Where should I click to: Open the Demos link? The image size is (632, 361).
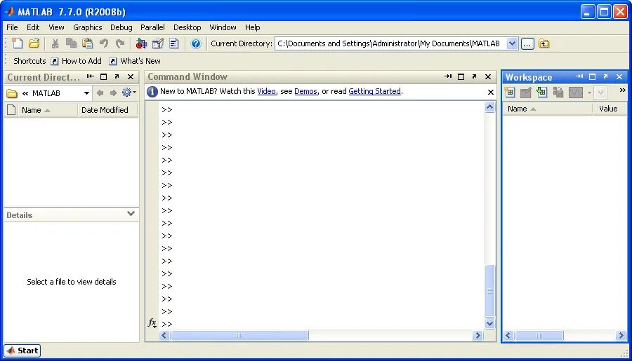[305, 91]
